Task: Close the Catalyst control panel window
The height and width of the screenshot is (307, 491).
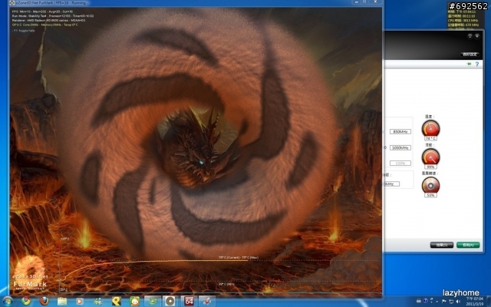Action: click(x=477, y=36)
